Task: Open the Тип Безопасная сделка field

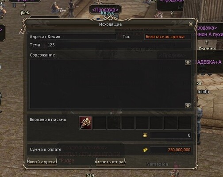Action: coord(168,37)
